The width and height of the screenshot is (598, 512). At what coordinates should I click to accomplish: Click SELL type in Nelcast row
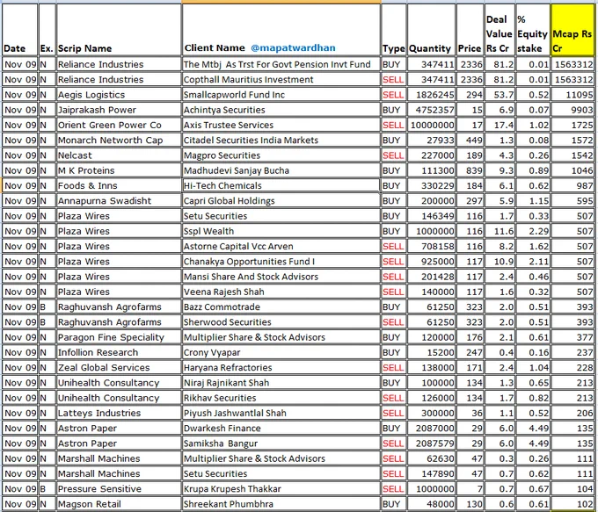(394, 155)
